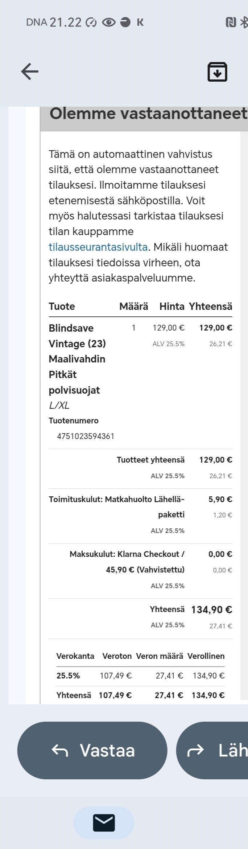Tap the forward arrow icon
The width and height of the screenshot is (248, 849).
[x=195, y=750]
